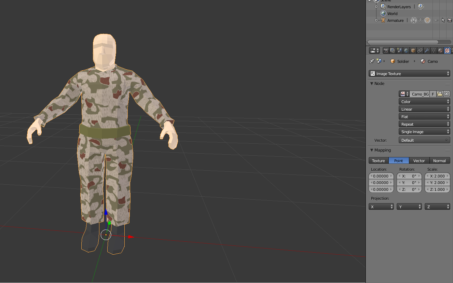Open the image file browser folder icon
The width and height of the screenshot is (453, 283).
(440, 94)
